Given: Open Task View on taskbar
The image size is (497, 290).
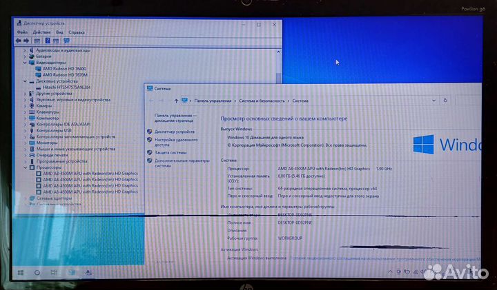Looking at the screenshot, I should (x=54, y=273).
